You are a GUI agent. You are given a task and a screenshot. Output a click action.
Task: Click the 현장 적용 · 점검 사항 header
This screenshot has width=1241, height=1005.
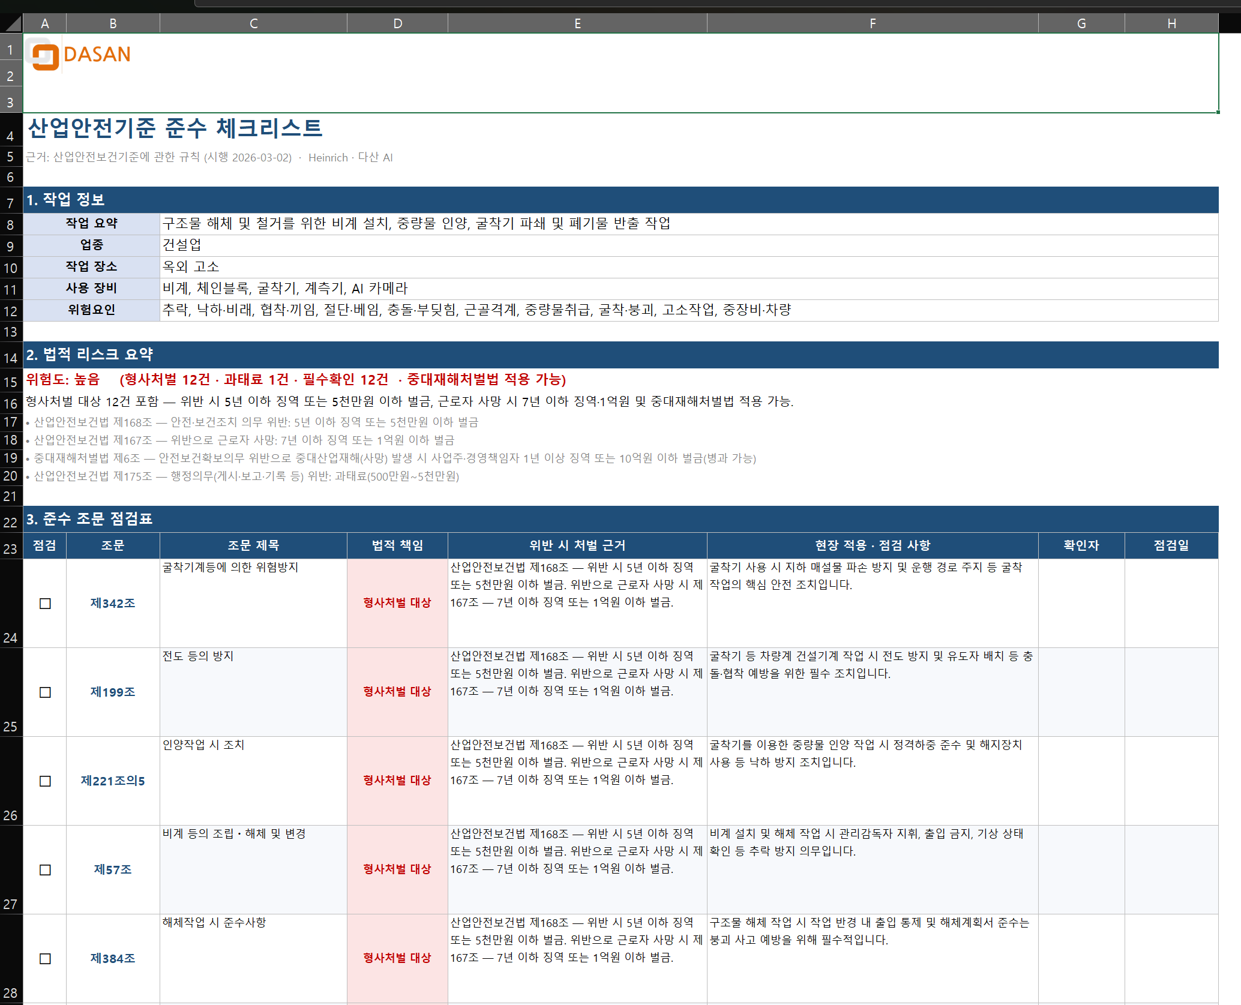(873, 545)
